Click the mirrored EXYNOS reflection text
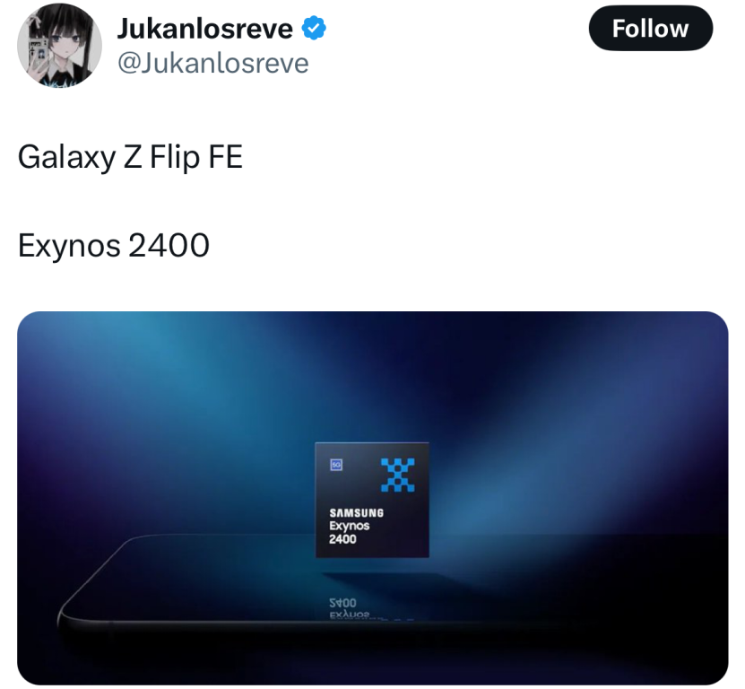Image resolution: width=745 pixels, height=689 pixels. pos(350,615)
